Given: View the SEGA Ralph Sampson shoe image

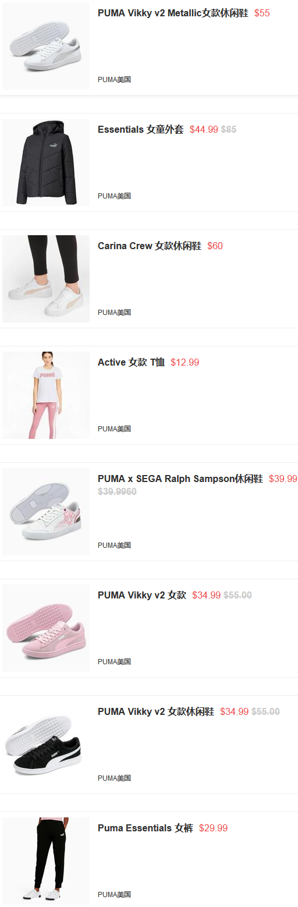Looking at the screenshot, I should [46, 512].
